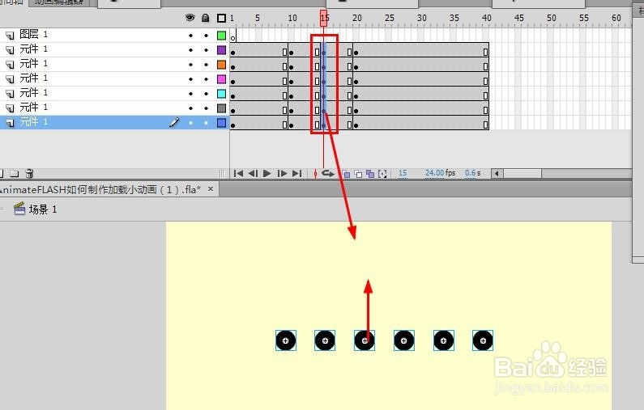Select frame 1 keyframe of 图层 1
Image resolution: width=644 pixels, height=410 pixels.
click(232, 36)
